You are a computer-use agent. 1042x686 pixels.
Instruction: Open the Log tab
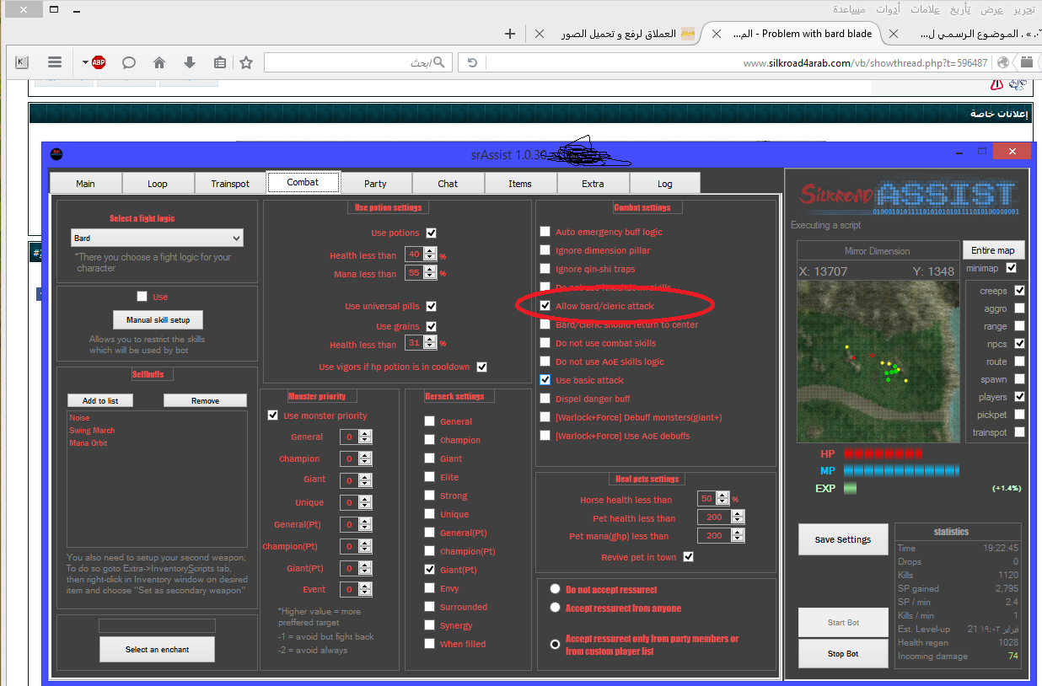(x=665, y=184)
